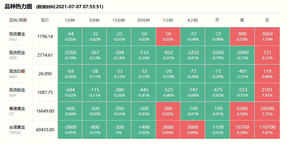Select the 周 period column header

242,20
